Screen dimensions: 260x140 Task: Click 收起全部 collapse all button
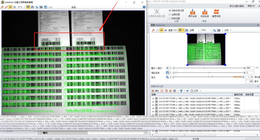coord(205,13)
